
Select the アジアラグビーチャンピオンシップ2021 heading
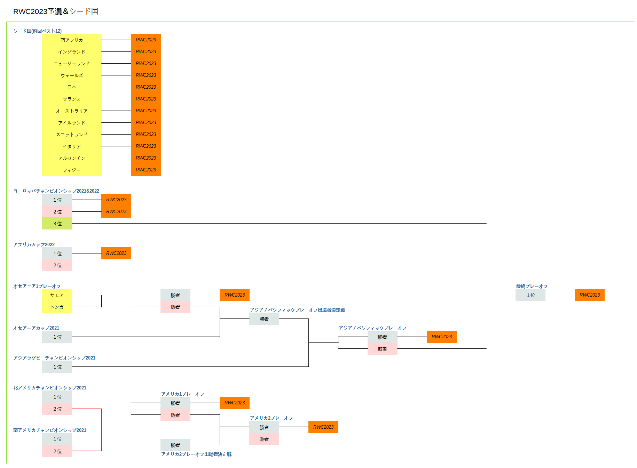pyautogui.click(x=54, y=358)
